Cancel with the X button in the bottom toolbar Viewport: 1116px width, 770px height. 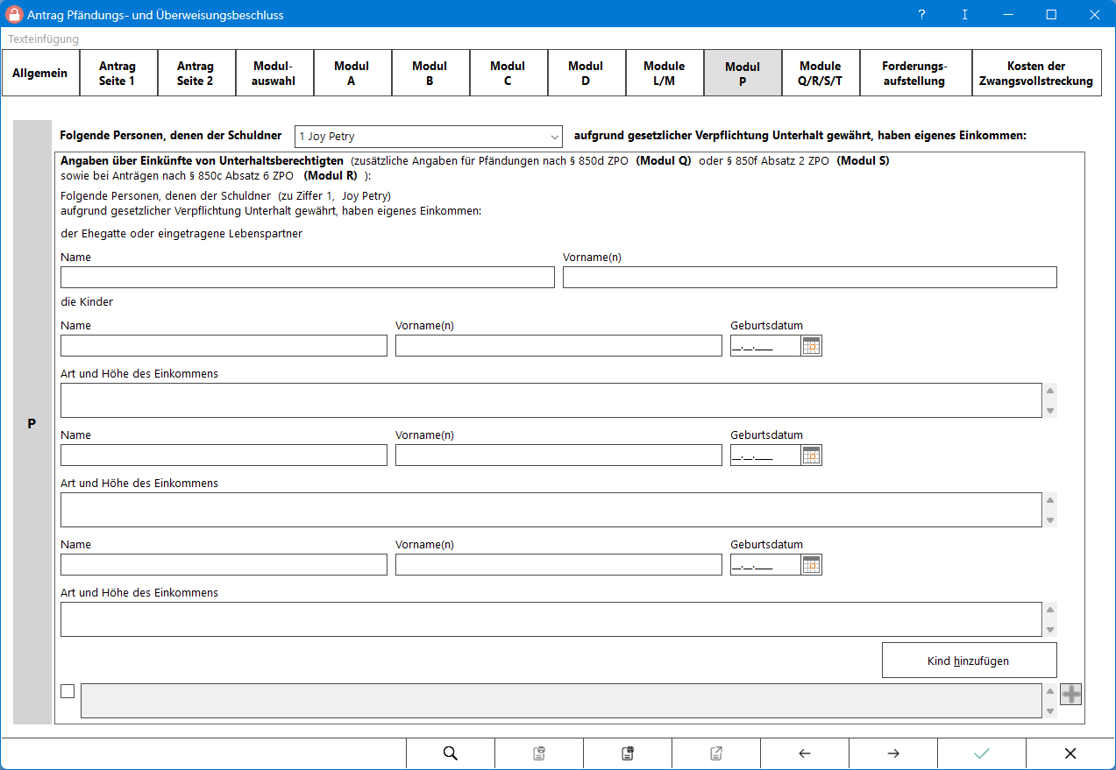[x=1070, y=753]
